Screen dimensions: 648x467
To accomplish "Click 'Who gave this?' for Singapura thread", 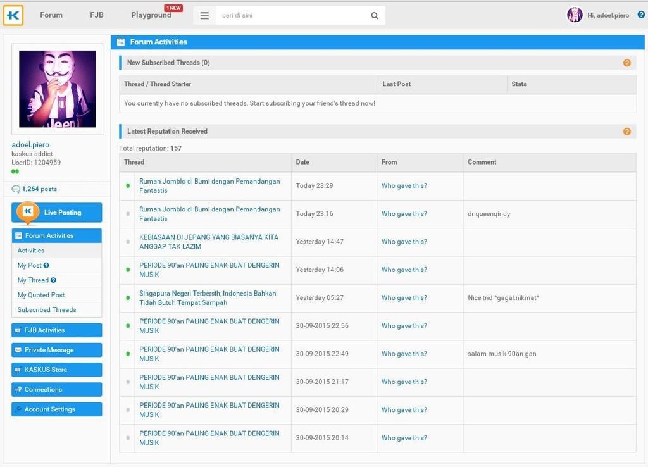I will click(x=404, y=298).
